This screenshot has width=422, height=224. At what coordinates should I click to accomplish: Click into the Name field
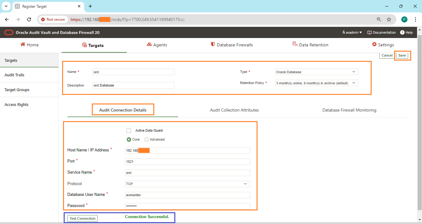[133, 72]
